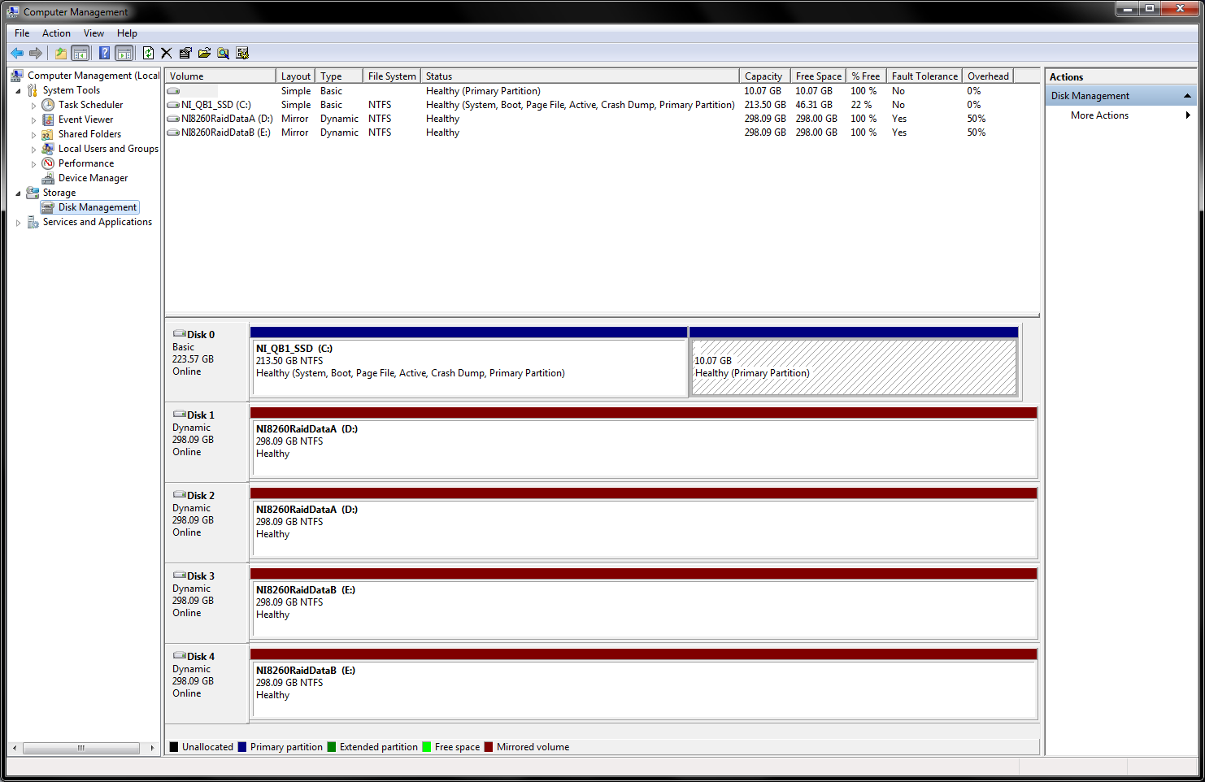Click the Up One Level folder icon

[x=61, y=53]
